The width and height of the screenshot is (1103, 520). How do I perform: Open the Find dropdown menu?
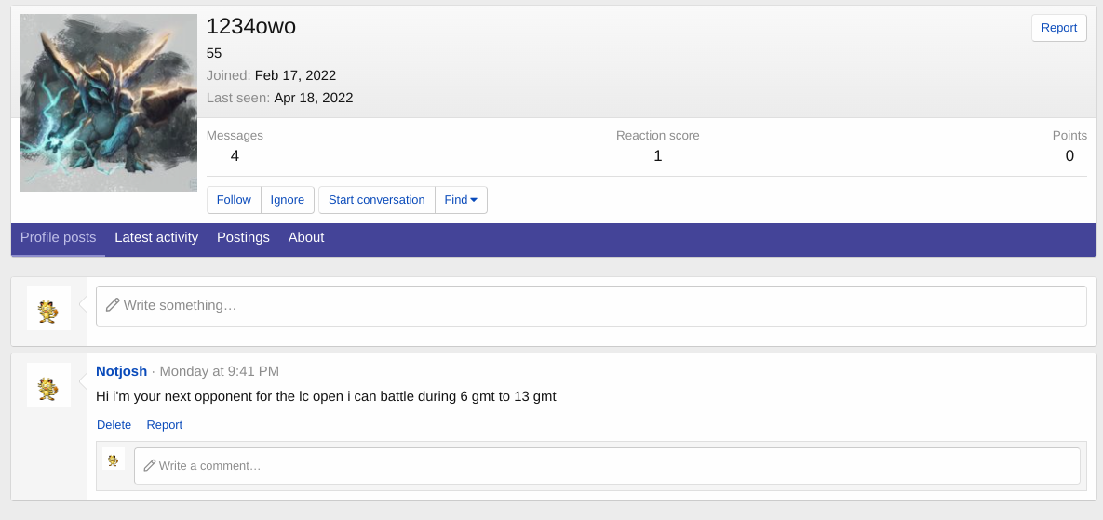461,200
